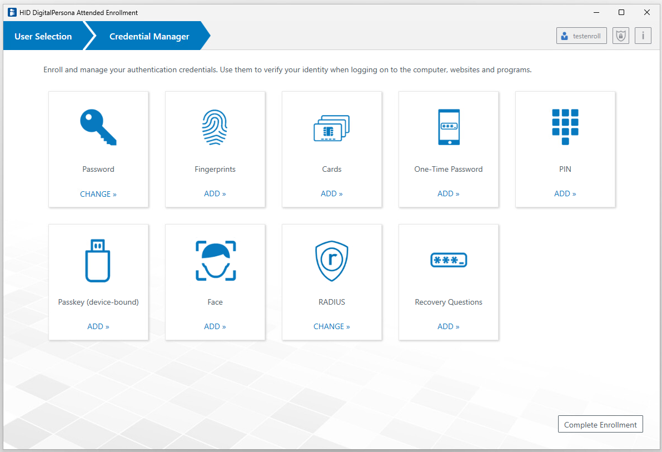
Task: Select the Fingerprints icon
Action: 215,127
